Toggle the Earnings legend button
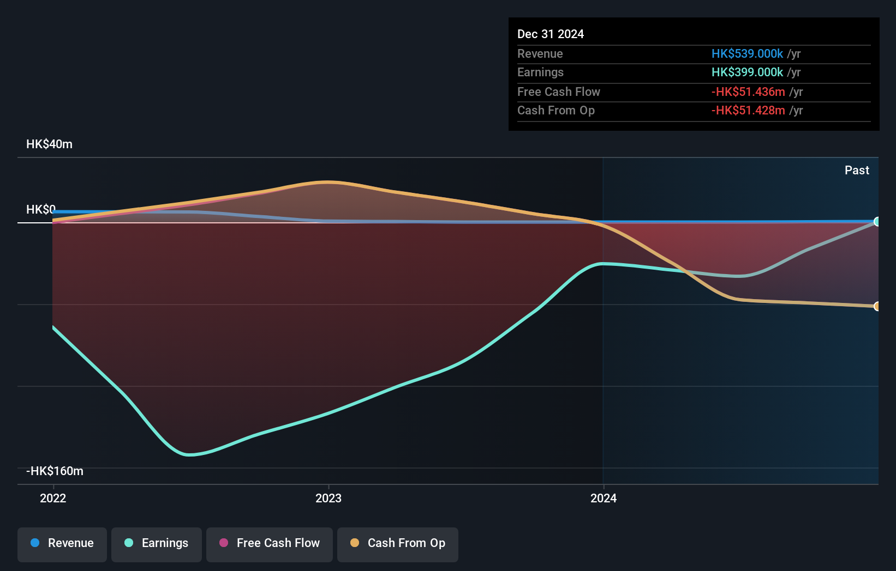Screen dimensions: 896x571 pyautogui.click(x=157, y=544)
